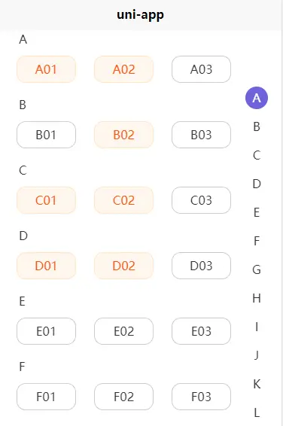Pick the D03 tag
Viewport: 283px width, 426px height.
pyautogui.click(x=201, y=266)
